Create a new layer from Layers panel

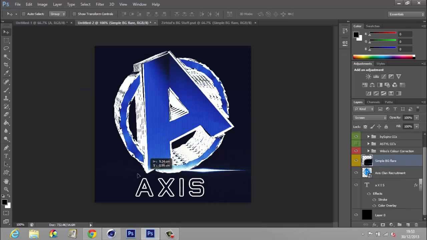(408, 225)
